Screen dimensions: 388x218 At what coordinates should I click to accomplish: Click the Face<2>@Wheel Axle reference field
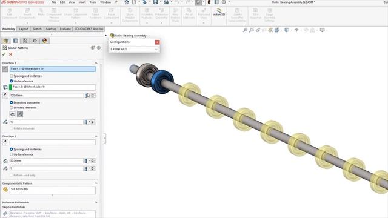(x=52, y=87)
